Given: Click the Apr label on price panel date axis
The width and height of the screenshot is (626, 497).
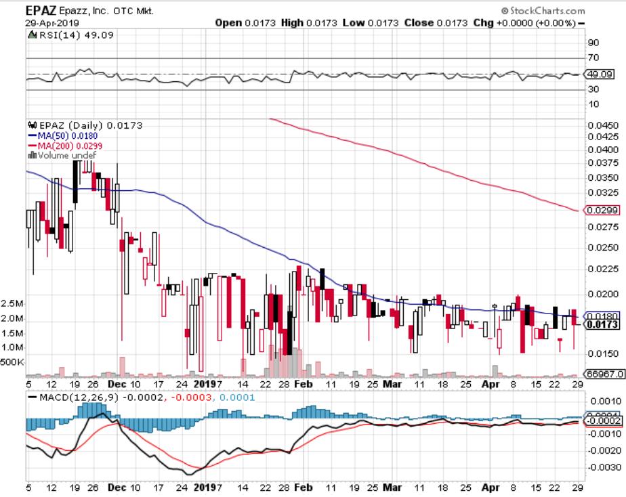Looking at the screenshot, I should pyautogui.click(x=491, y=385).
